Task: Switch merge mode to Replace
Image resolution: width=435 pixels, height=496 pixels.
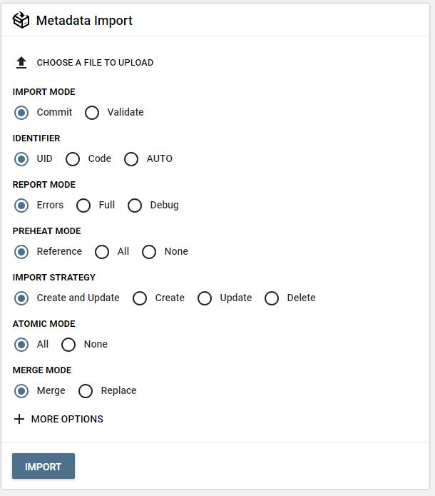Action: click(x=86, y=391)
